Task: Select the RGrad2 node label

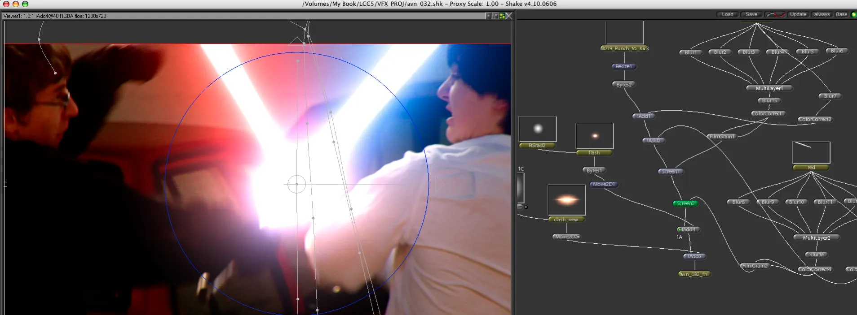Action: [537, 145]
